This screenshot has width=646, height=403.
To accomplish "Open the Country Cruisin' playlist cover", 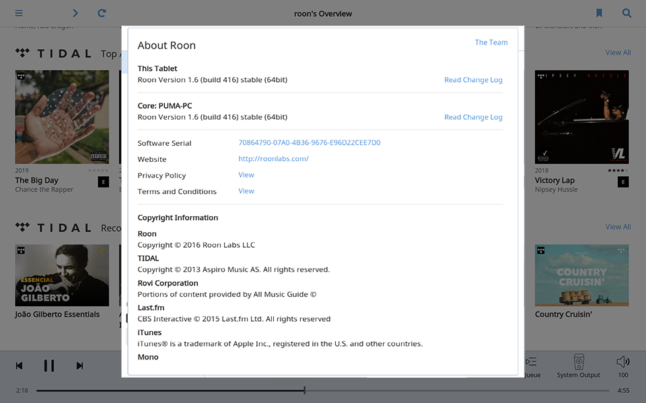I will (x=581, y=275).
